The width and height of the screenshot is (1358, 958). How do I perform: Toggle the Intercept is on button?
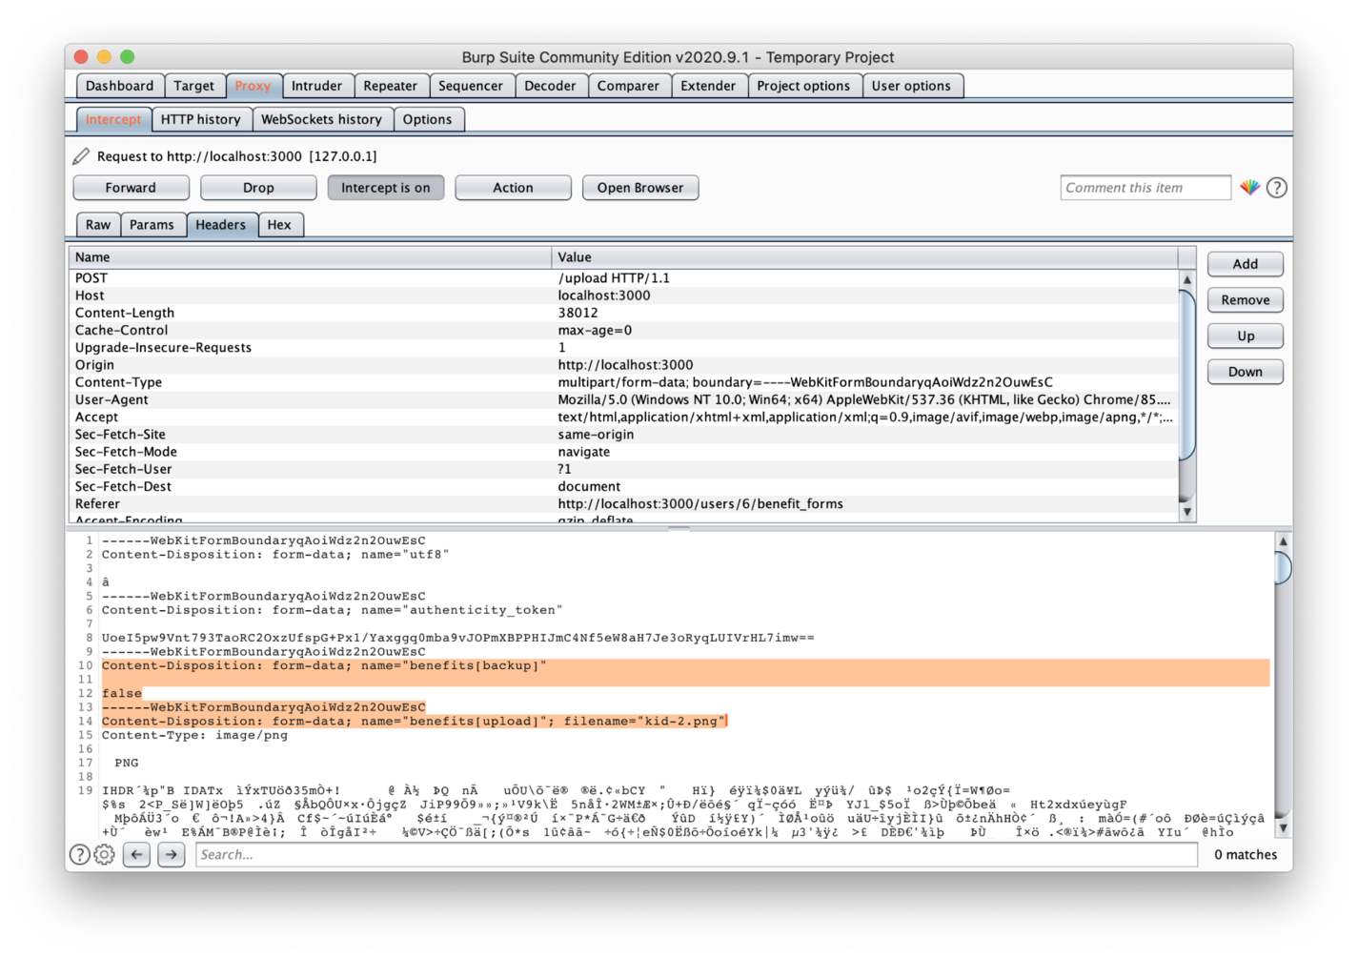click(385, 188)
